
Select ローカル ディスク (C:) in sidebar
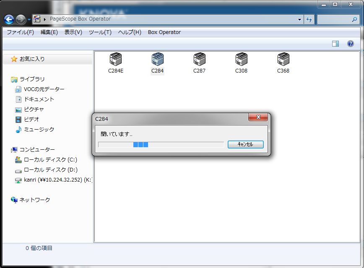[x=50, y=159]
